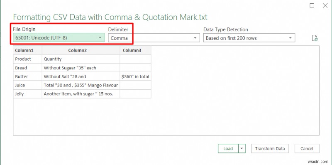Open the Delimiter dropdown
This screenshot has width=332, height=165.
154,38
